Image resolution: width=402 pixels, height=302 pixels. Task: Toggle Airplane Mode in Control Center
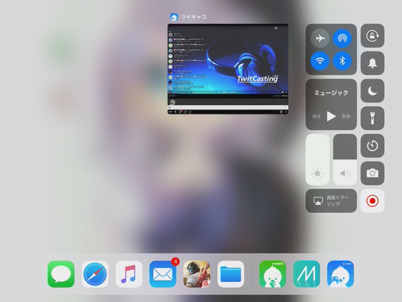(320, 38)
